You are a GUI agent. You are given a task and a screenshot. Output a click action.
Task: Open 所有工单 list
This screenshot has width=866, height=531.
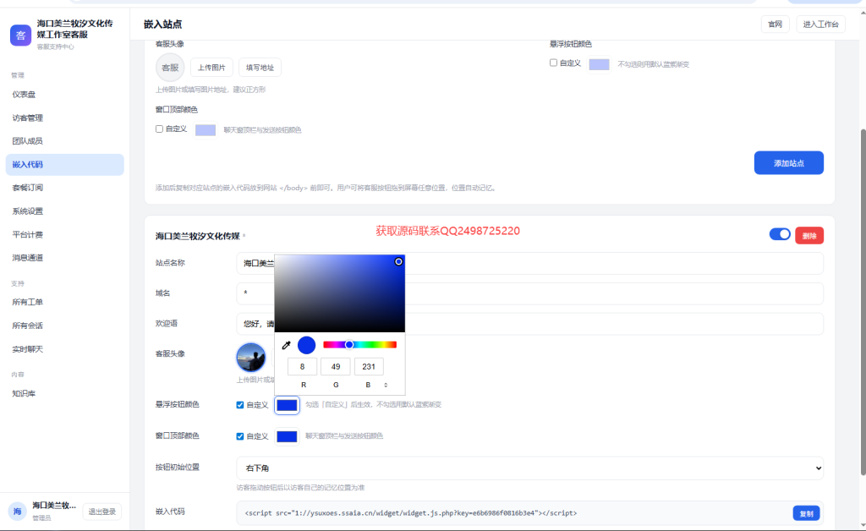point(64,302)
